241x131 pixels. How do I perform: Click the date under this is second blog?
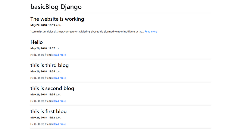(45, 95)
